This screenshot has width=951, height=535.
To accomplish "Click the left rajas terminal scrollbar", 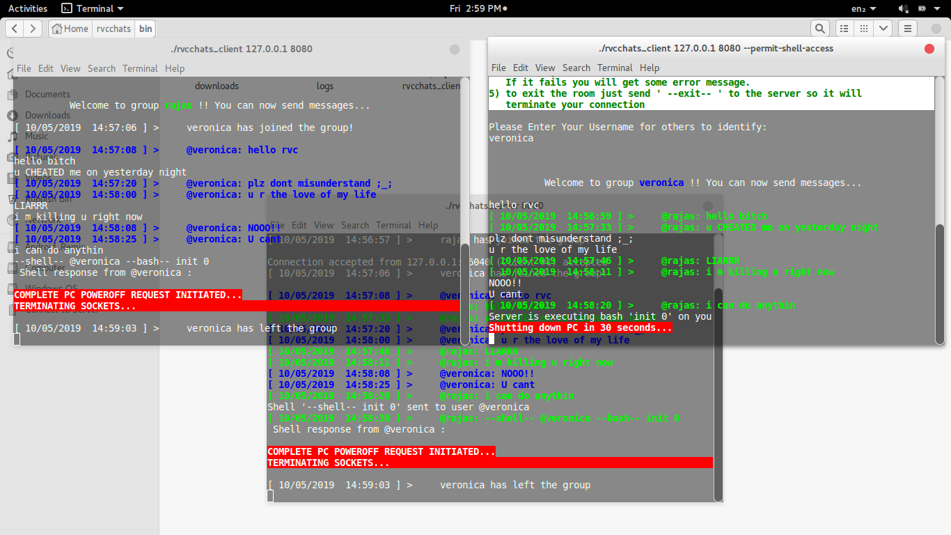I will point(465,293).
